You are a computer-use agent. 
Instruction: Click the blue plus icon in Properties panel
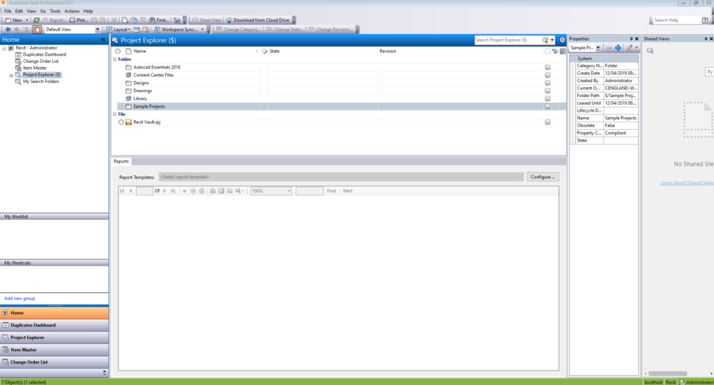click(618, 48)
